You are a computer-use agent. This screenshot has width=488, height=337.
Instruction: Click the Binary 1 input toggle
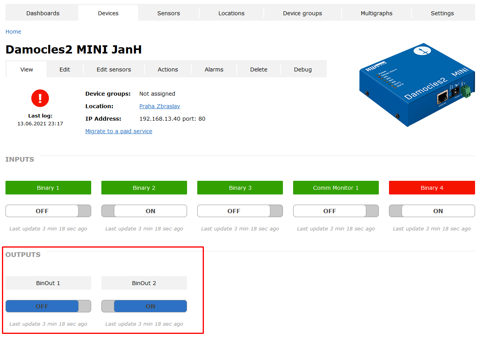[x=48, y=211]
